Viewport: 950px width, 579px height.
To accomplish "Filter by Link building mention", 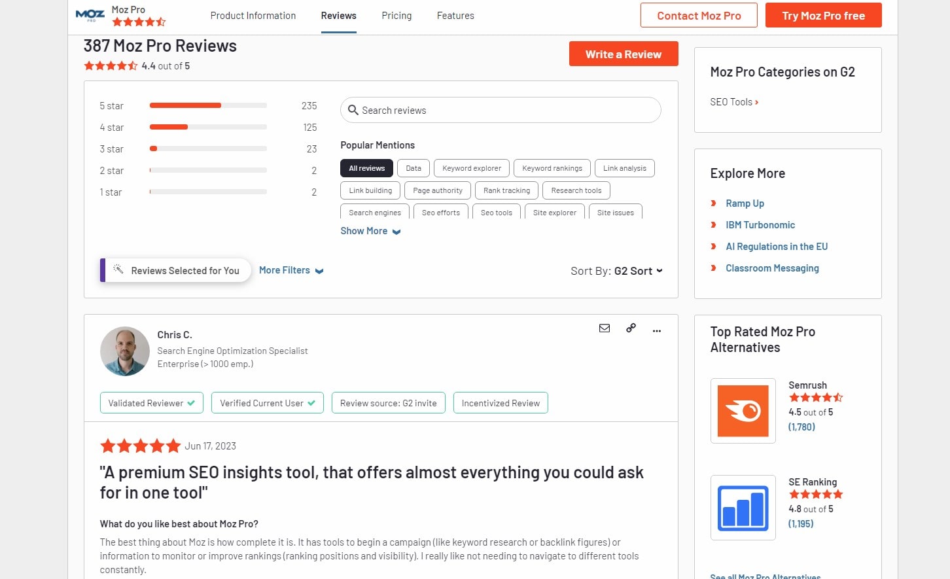I will [370, 190].
